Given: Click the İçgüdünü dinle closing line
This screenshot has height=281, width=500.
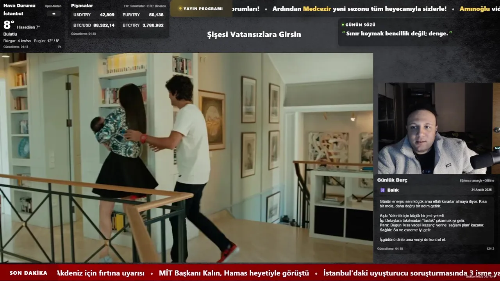Looking at the screenshot, I should coord(412,240).
